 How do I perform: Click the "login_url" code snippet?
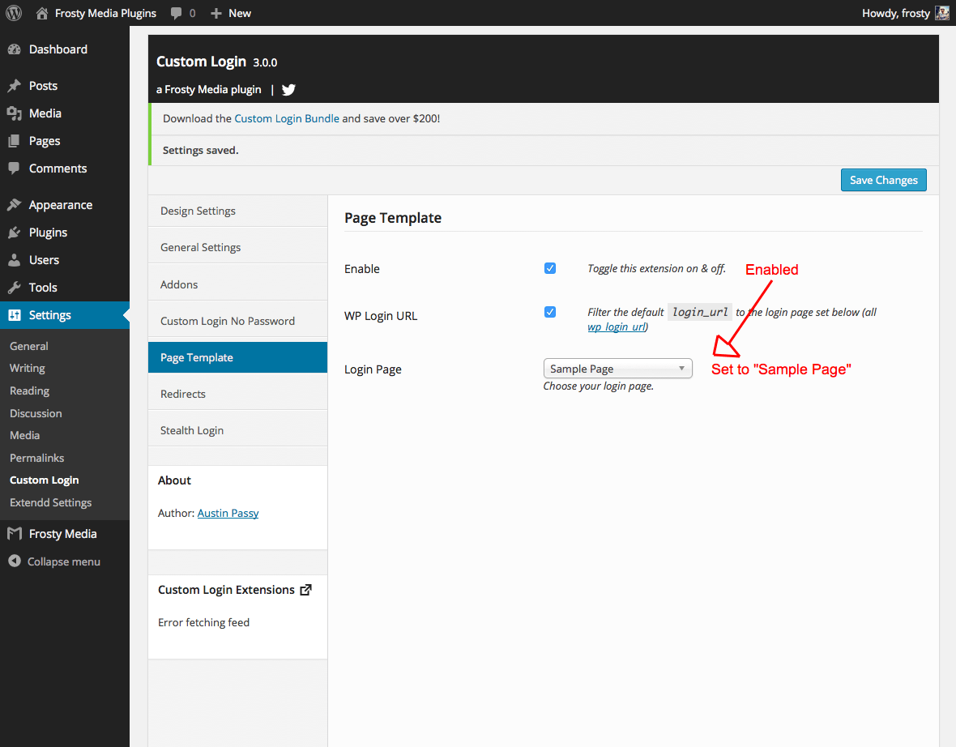(x=700, y=312)
